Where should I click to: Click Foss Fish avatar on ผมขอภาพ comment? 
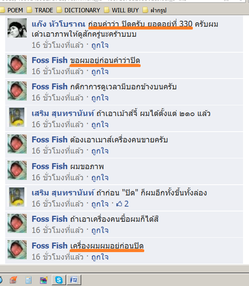pyautogui.click(x=17, y=170)
